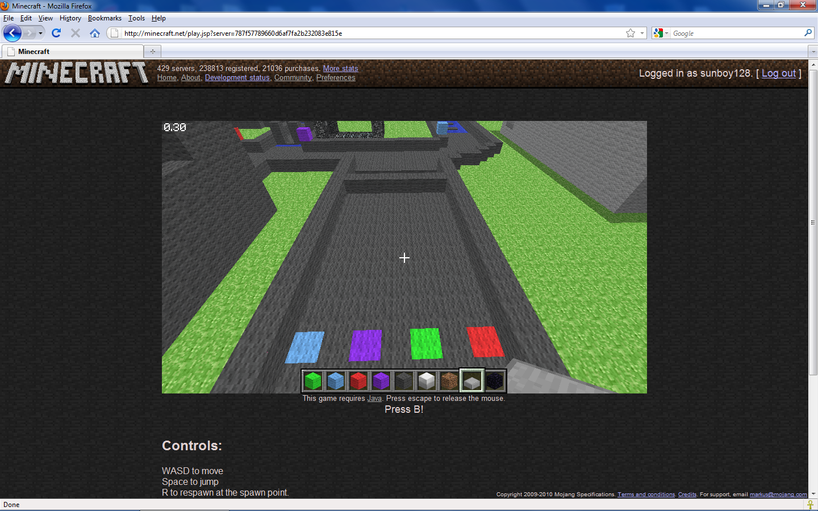Click the 'Done' status bar text

11,505
